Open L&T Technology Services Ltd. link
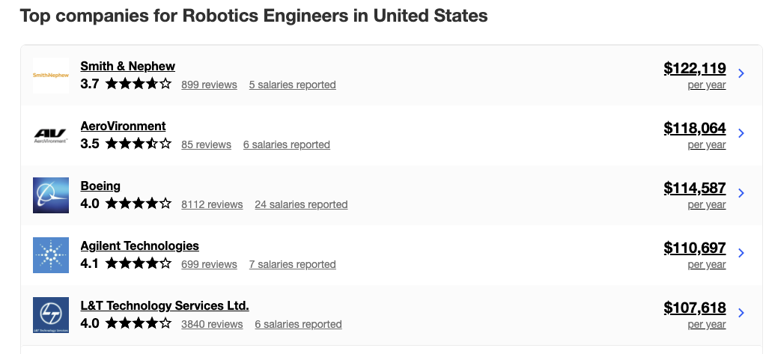Viewport: 766px width, 354px height. (165, 305)
